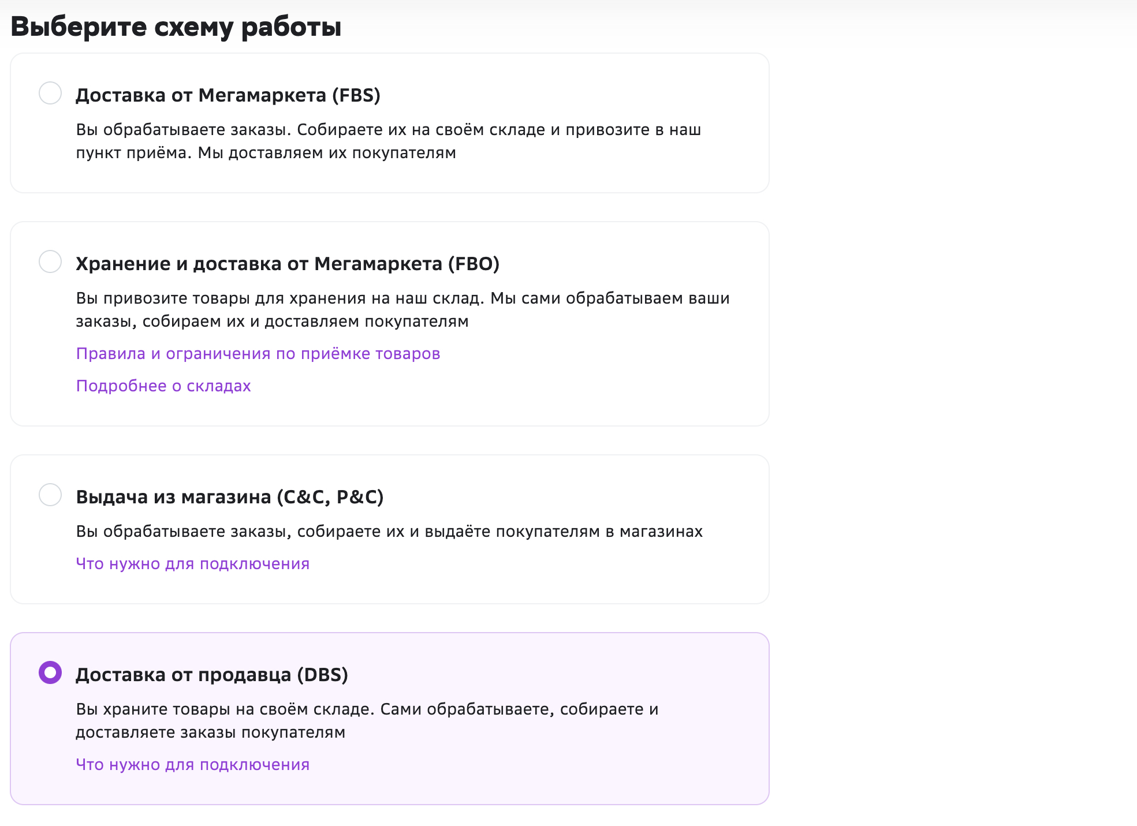Select the Доставка от Мегамаркета (FBS) radio button
This screenshot has width=1137, height=826.
50,93
